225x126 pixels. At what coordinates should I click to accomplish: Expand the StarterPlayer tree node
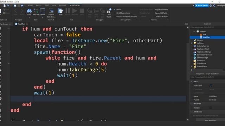pyautogui.click(x=191, y=66)
